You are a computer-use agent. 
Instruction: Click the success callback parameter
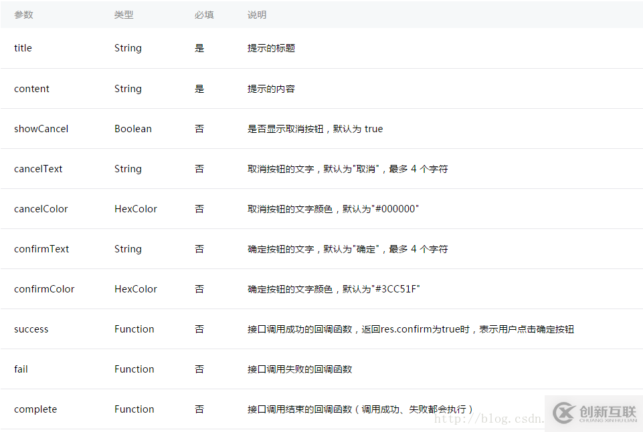tap(31, 329)
